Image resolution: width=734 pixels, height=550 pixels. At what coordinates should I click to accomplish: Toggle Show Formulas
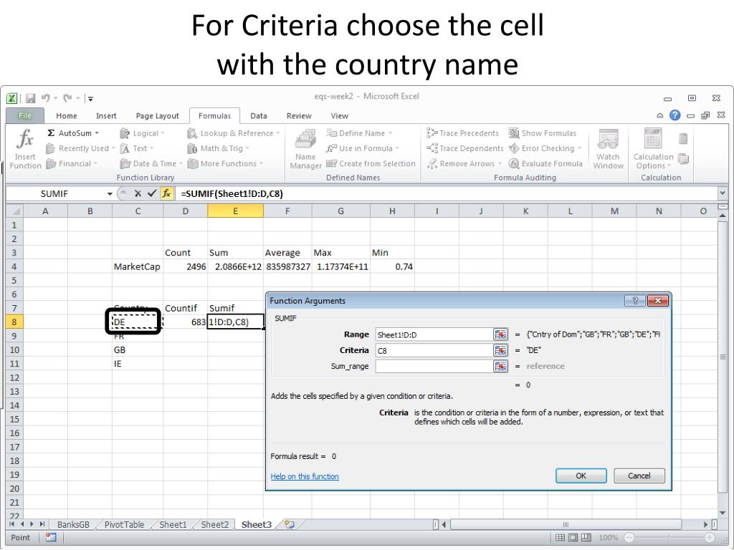[x=543, y=133]
